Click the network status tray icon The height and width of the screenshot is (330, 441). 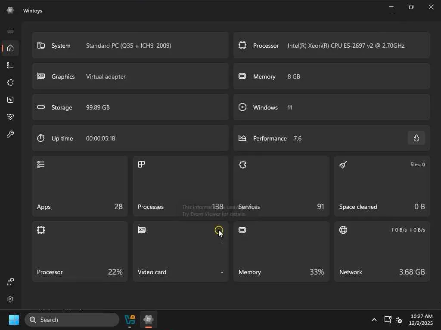coord(388,320)
